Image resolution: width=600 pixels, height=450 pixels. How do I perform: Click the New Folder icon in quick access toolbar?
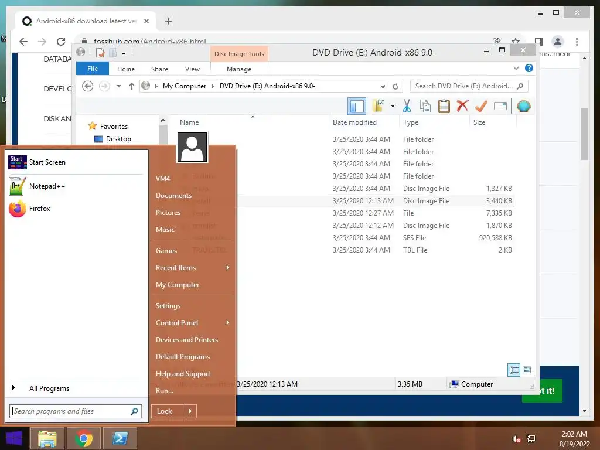click(112, 52)
